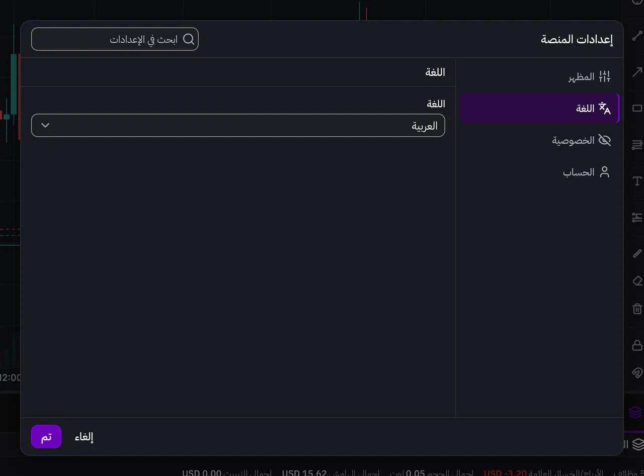Click the USD 15.62 margin value
Viewport: 644px width, 476px height.
304,473
